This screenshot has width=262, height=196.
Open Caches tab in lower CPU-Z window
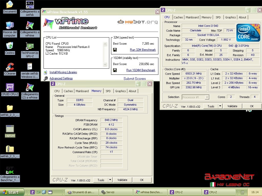point(68,91)
